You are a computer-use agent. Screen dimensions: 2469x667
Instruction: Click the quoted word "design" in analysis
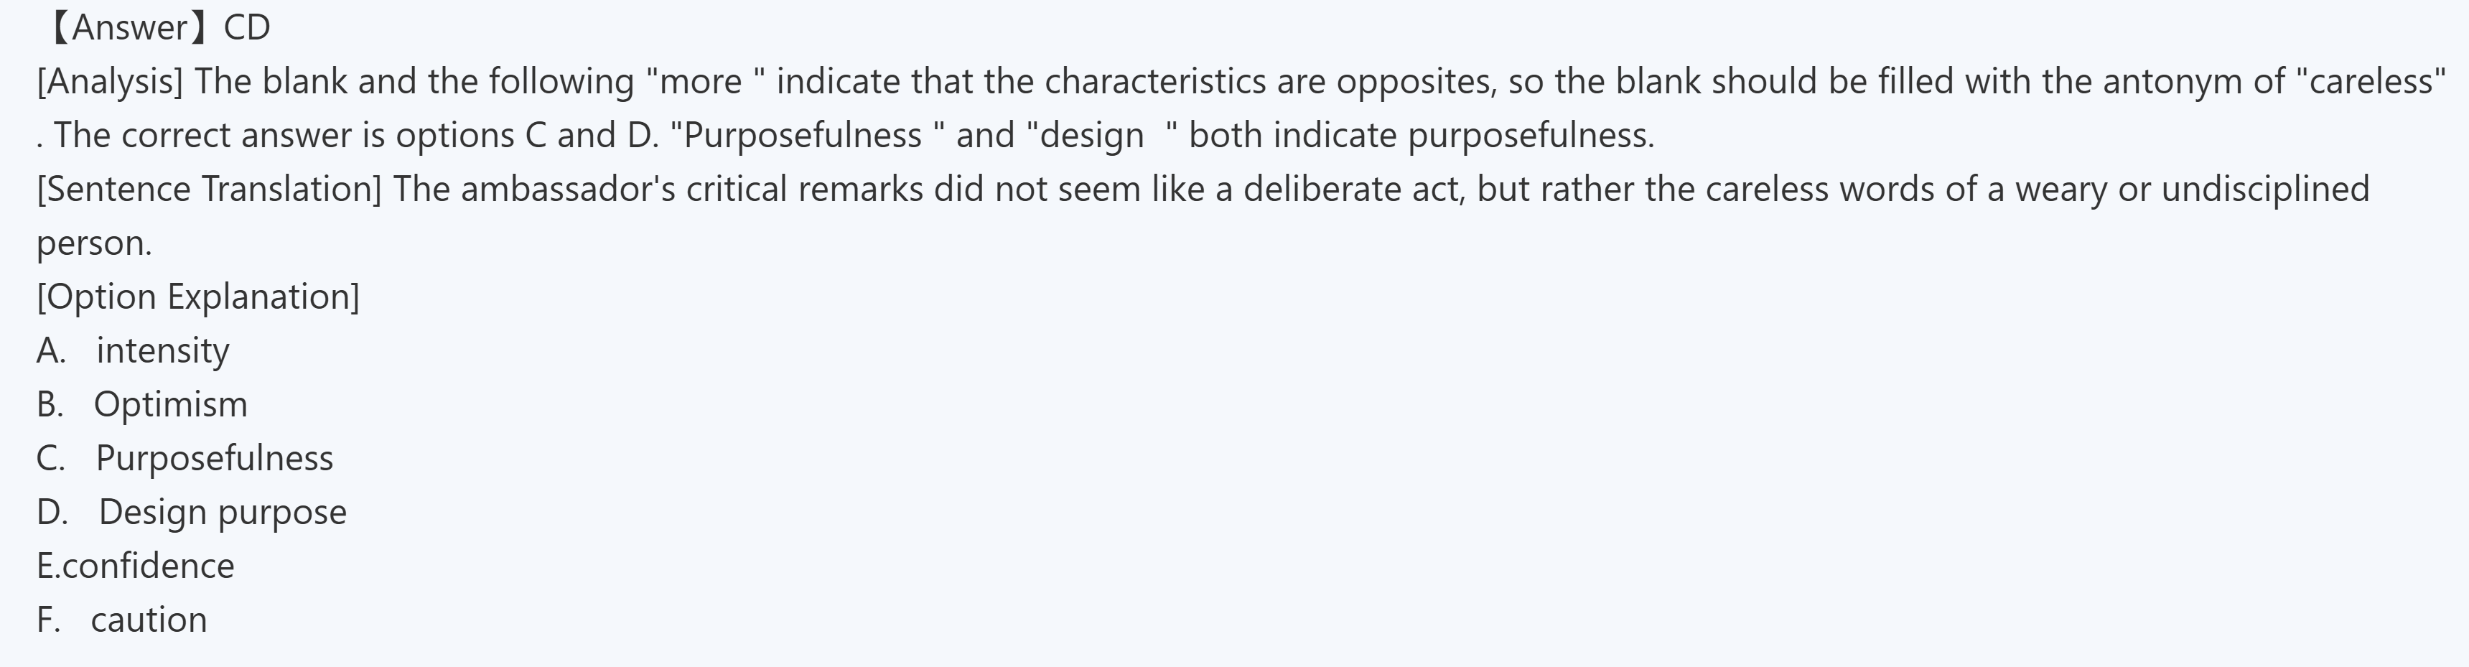click(1102, 135)
